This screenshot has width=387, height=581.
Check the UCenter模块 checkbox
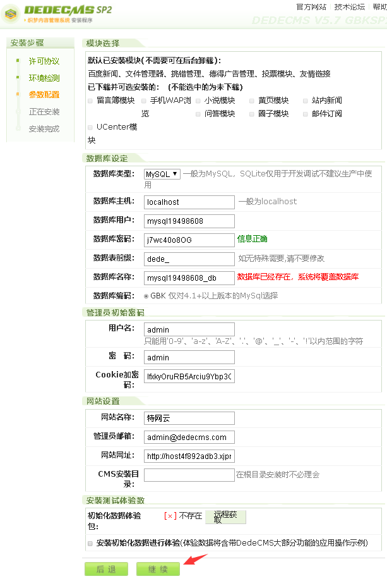coord(90,128)
